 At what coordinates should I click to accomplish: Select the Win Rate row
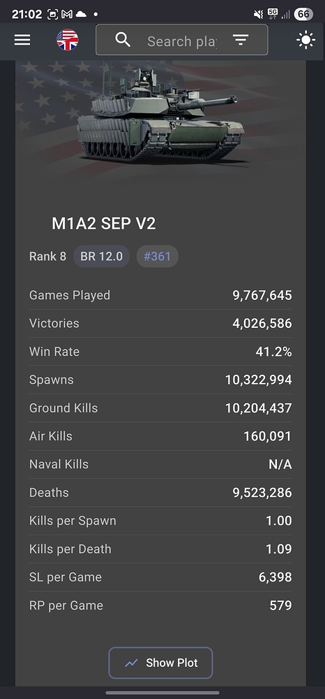click(x=160, y=352)
